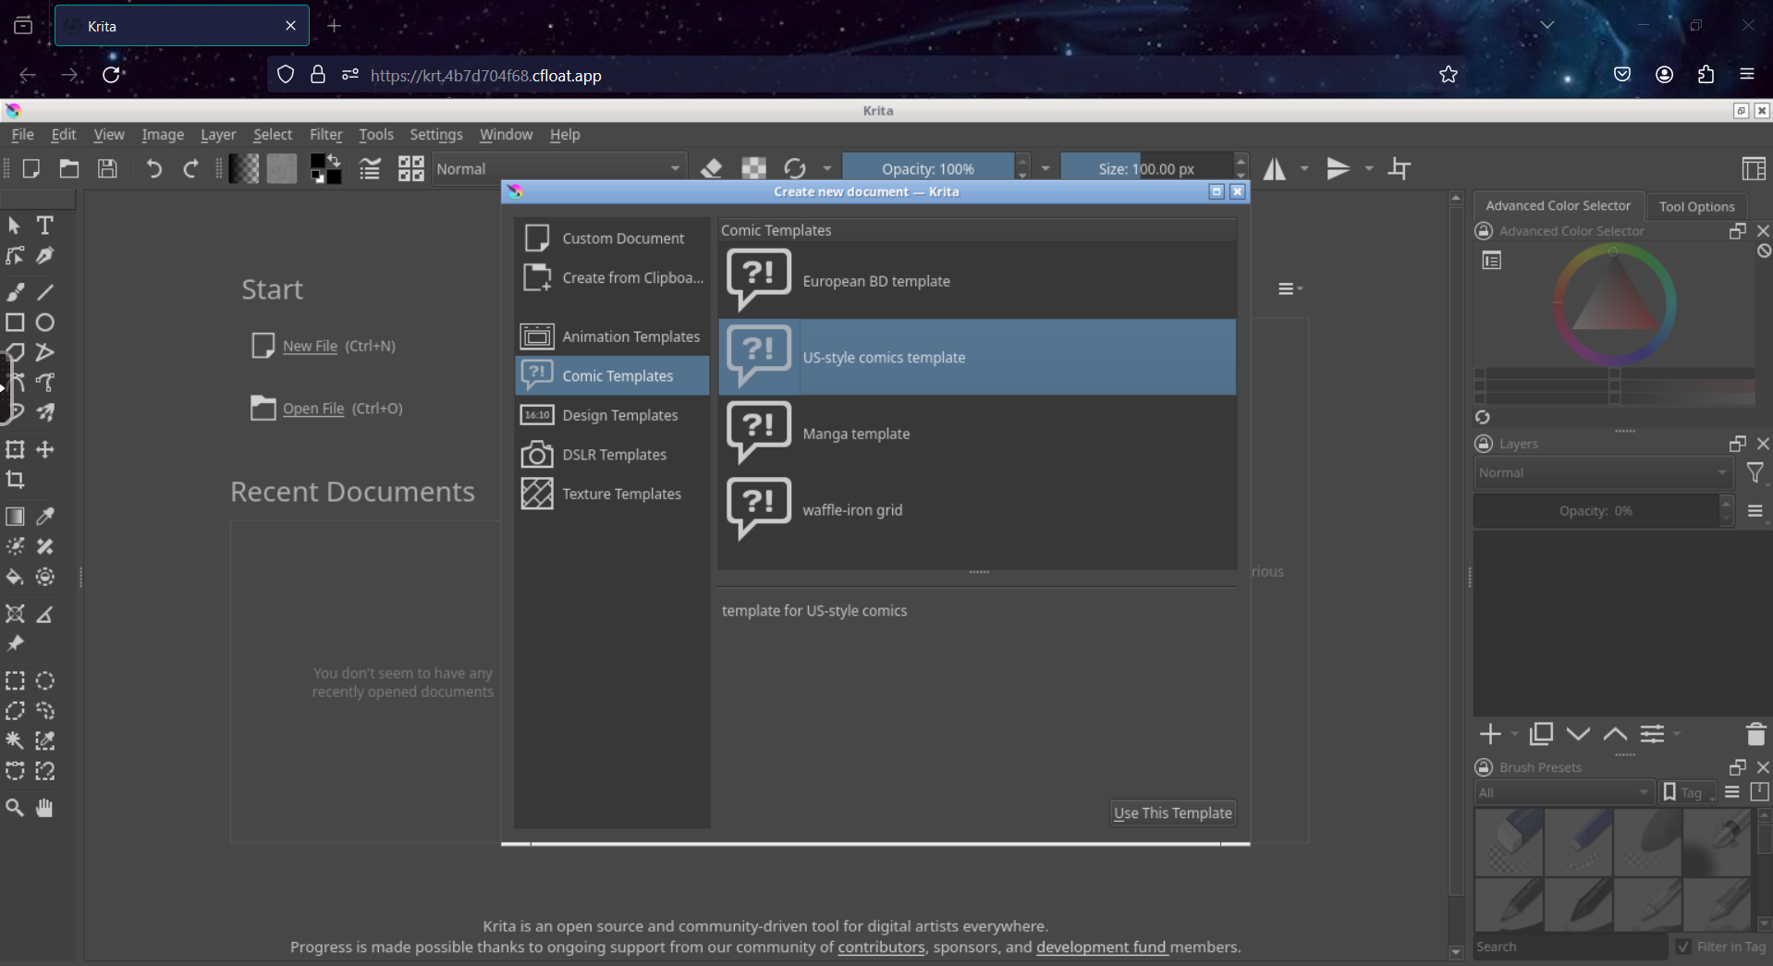The height and width of the screenshot is (966, 1773).
Task: Click the brush Size slider
Action: [1146, 169]
